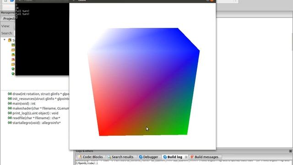Screen dimensions: 293x165
Task: Click the View label in Symbols panel
Action: click(5, 26)
